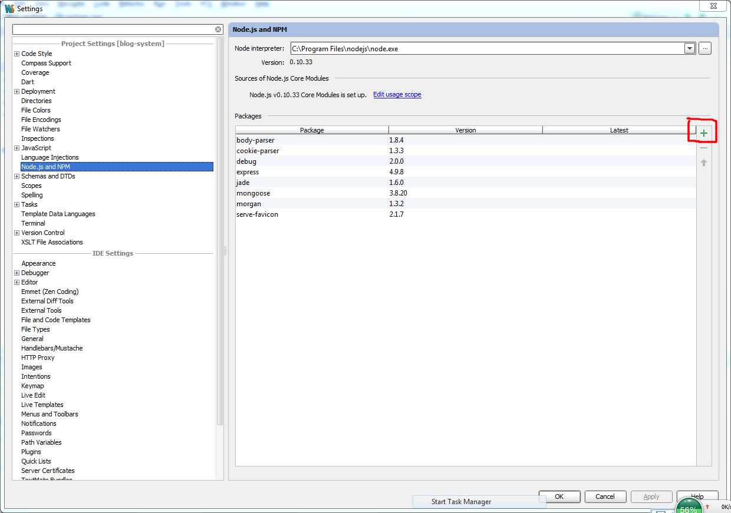Select the debug package row
The width and height of the screenshot is (731, 513).
[x=466, y=161]
